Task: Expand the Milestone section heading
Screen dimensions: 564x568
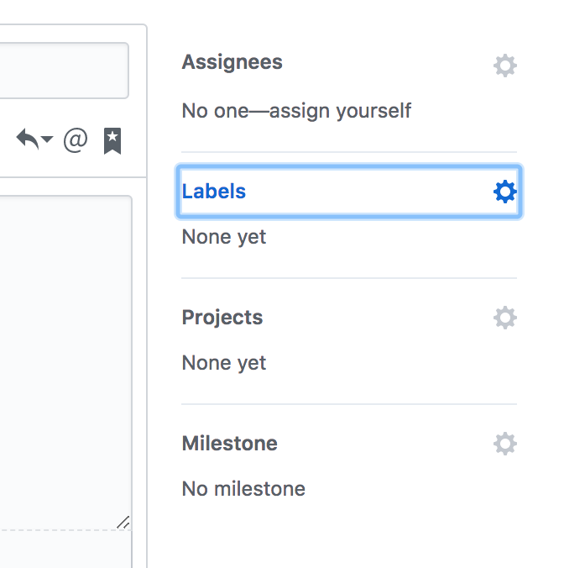Action: [229, 444]
